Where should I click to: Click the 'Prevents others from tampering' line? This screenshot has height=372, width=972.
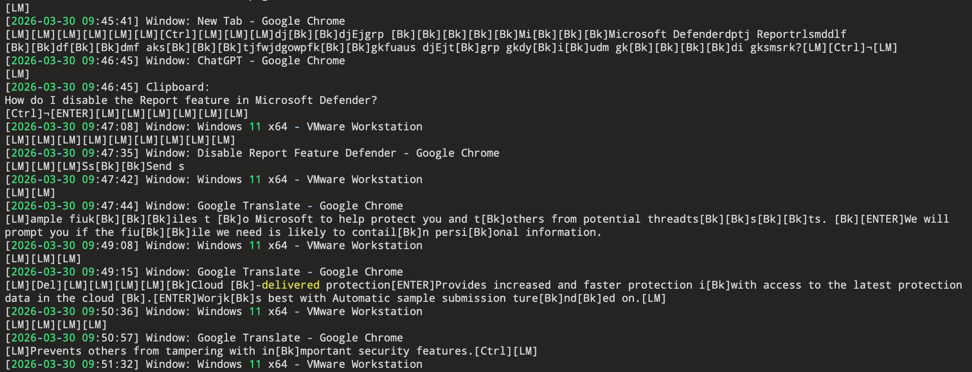(271, 351)
